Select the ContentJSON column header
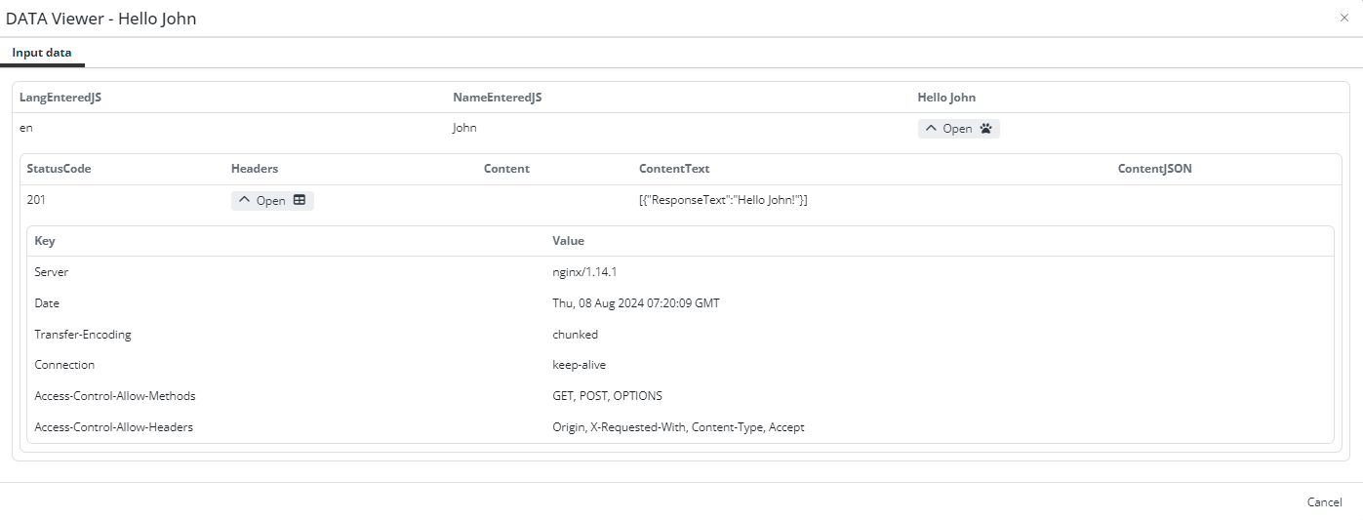The height and width of the screenshot is (520, 1363). coord(1154,169)
